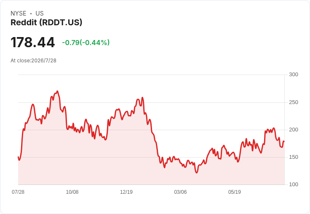Click the -0.79(-0.44%) price change text
The width and height of the screenshot is (310, 214).
click(86, 43)
